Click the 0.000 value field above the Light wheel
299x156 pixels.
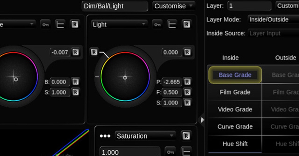click(172, 52)
